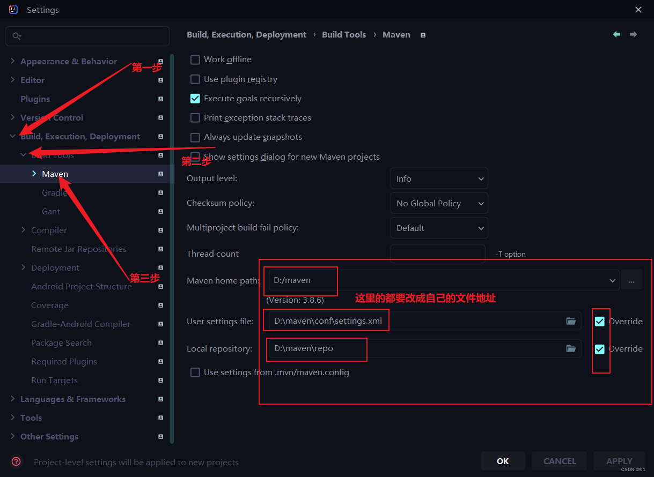Click the CANCEL button
The height and width of the screenshot is (477, 654).
click(560, 461)
